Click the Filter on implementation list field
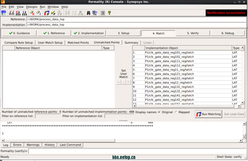 [x=119, y=116]
